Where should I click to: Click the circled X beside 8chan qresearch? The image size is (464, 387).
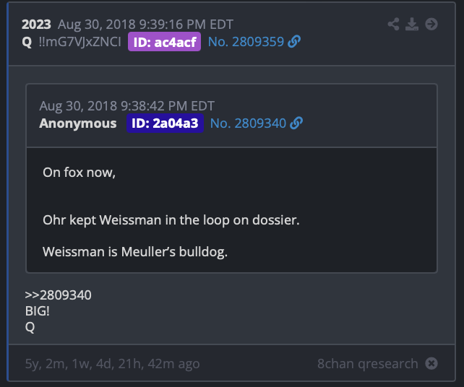coord(431,363)
